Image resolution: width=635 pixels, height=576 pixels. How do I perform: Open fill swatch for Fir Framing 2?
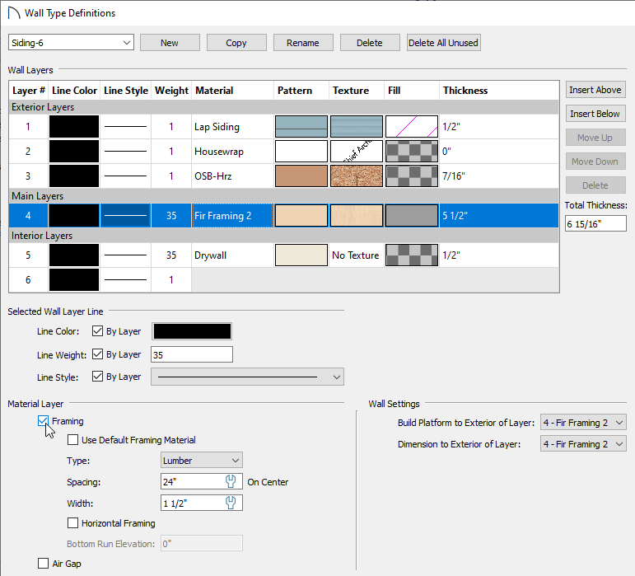(412, 216)
